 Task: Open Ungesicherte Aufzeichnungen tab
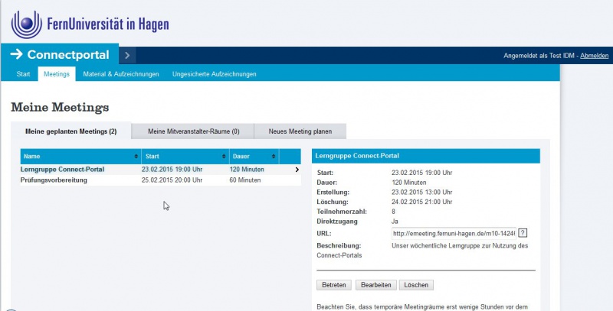(215, 74)
